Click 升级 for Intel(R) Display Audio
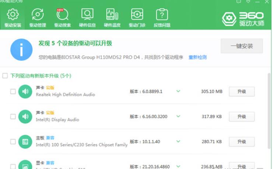273x169 pixels. (242, 117)
